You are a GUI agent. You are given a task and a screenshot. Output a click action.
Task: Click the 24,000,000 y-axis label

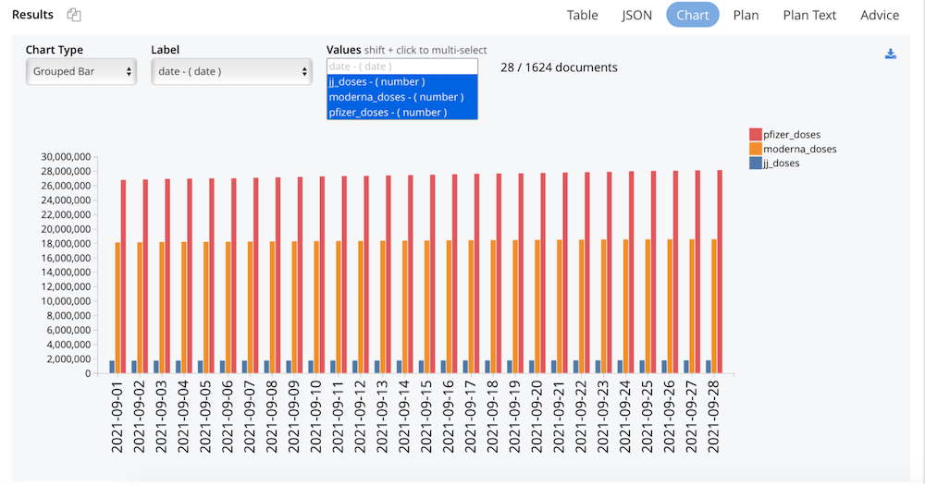pos(66,200)
